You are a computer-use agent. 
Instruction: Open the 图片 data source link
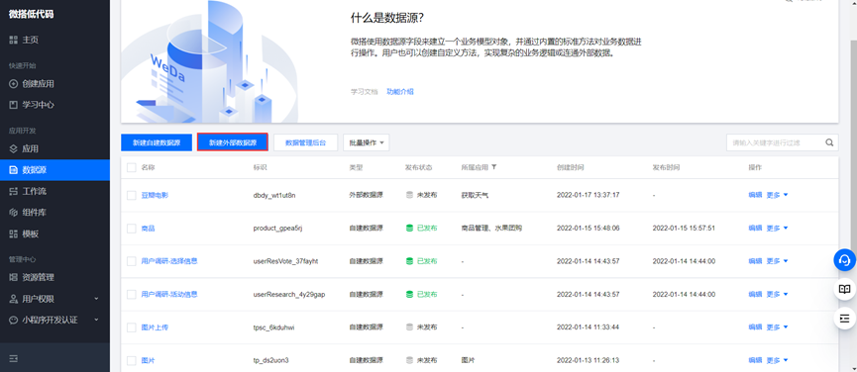(x=148, y=360)
